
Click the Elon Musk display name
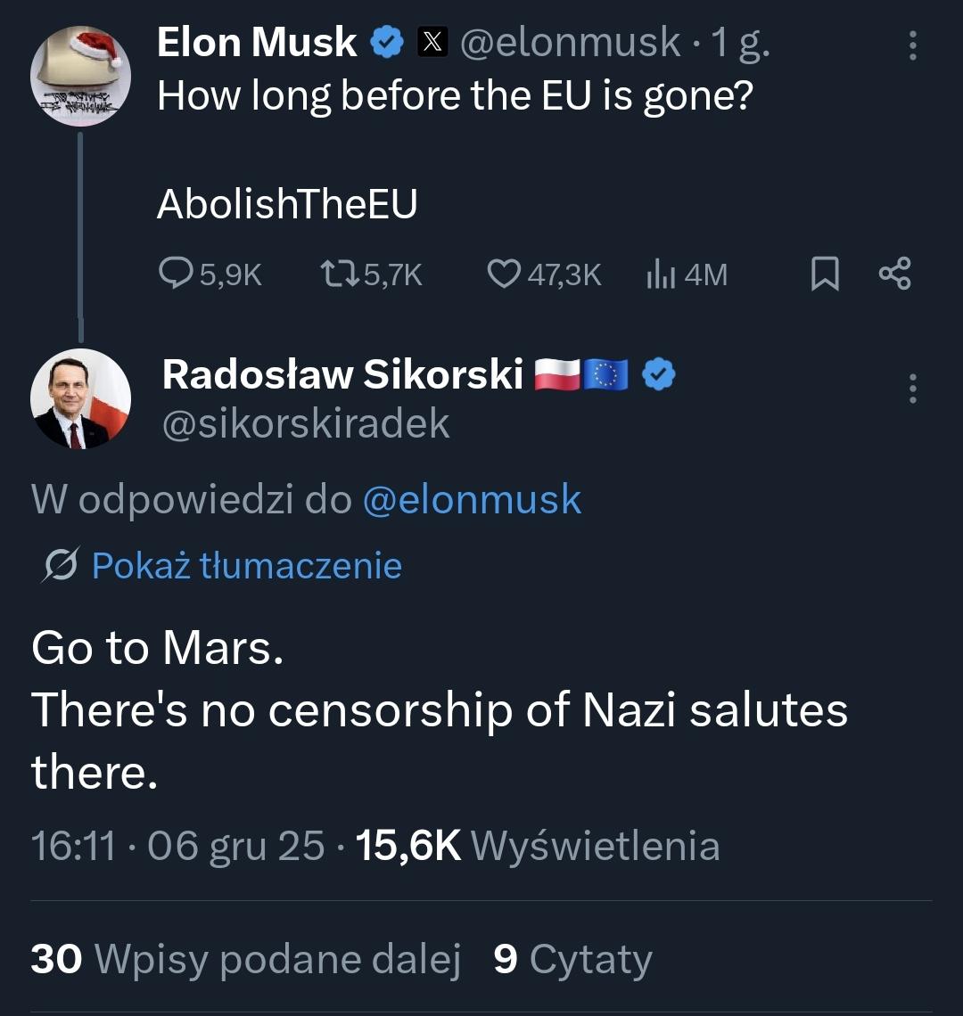(x=257, y=43)
